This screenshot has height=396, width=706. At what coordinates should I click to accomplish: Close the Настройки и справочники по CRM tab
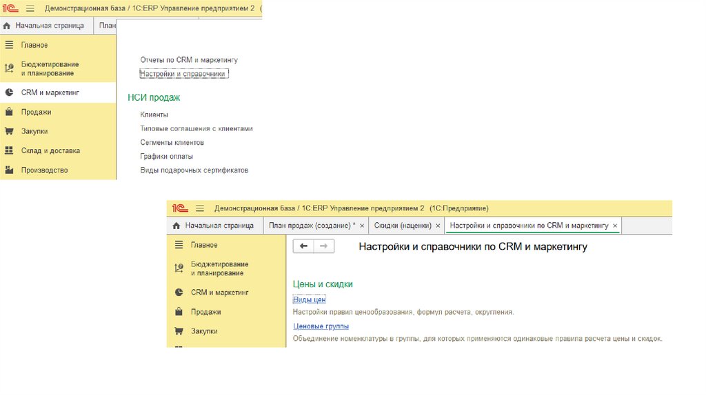click(x=615, y=226)
